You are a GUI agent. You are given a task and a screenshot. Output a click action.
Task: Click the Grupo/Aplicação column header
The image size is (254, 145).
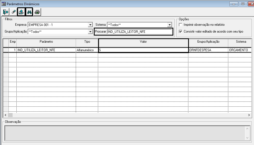tap(208, 43)
